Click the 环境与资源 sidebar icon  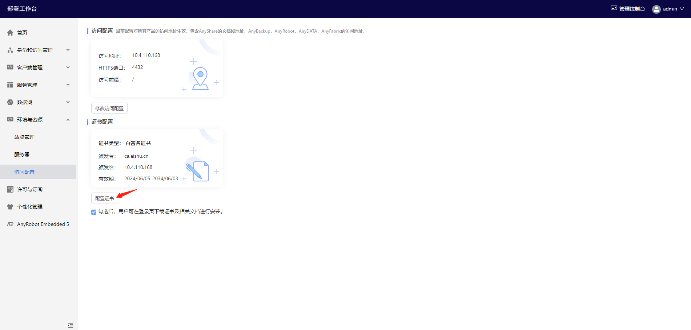10,120
